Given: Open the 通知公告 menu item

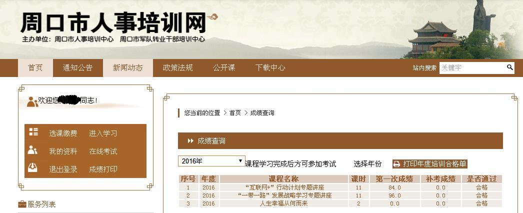Looking at the screenshot, I should [77, 68].
